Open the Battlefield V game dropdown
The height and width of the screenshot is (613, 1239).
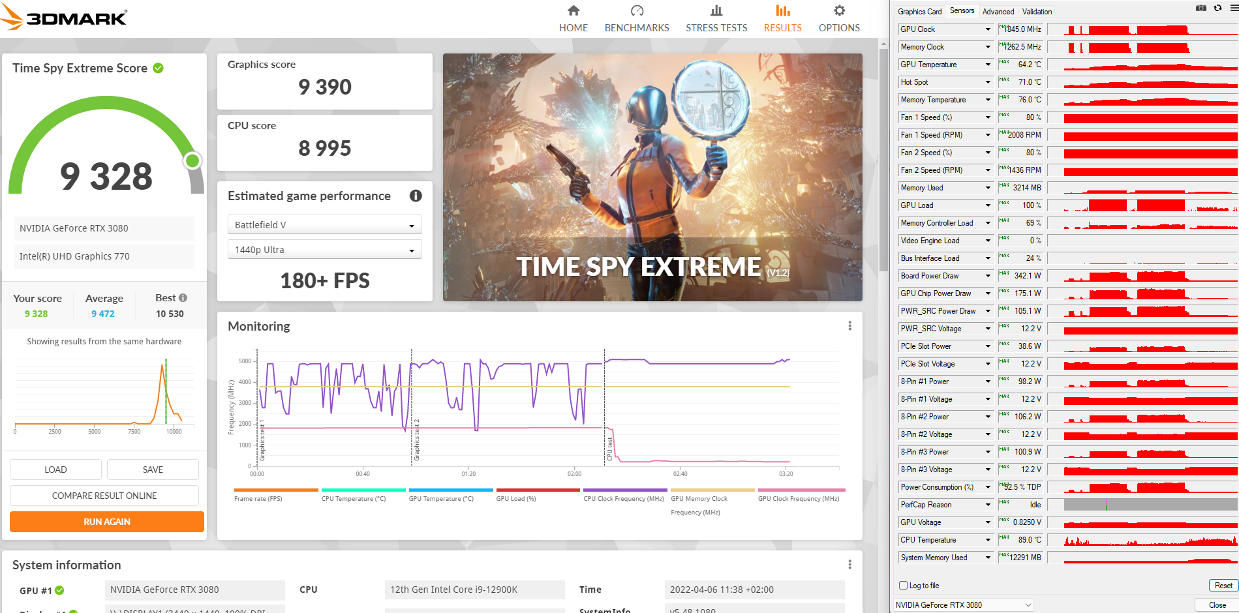click(x=325, y=225)
